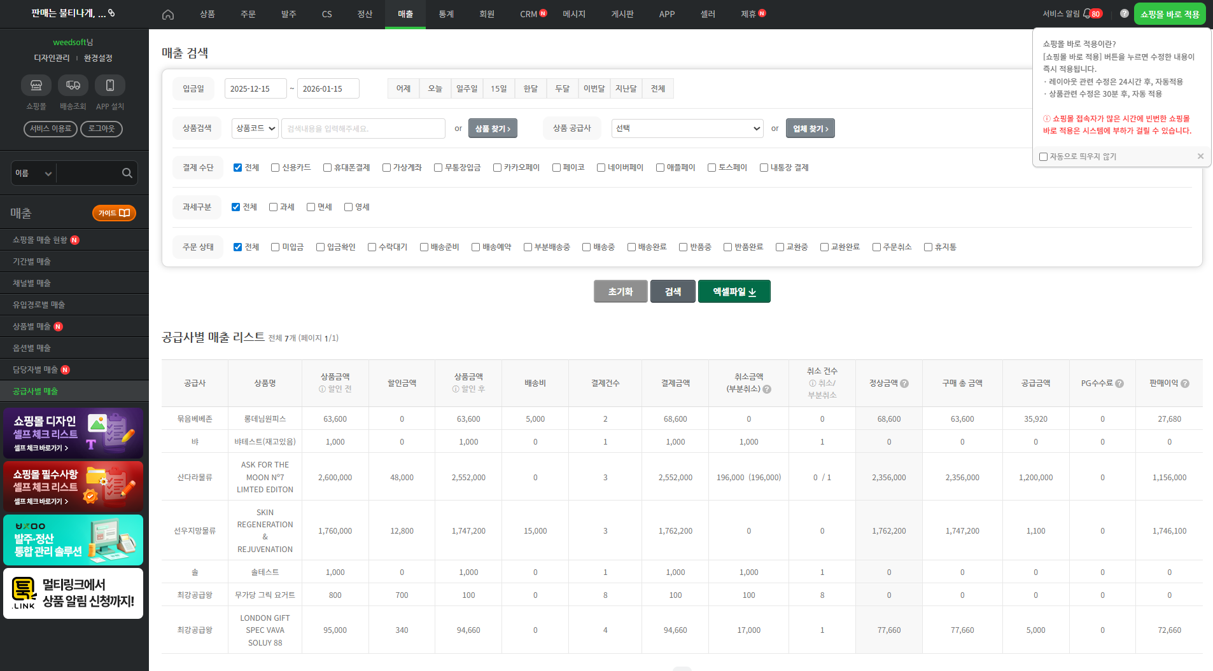This screenshot has height=671, width=1213.
Task: Click the 검색내용을 입력해주세요 search input
Action: click(363, 128)
